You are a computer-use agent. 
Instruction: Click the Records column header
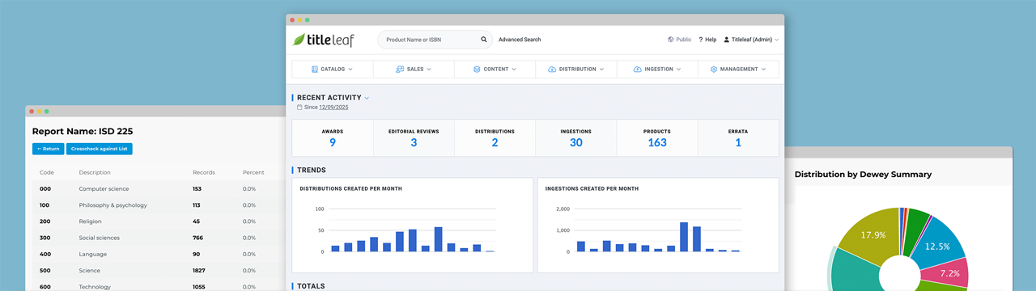(203, 172)
